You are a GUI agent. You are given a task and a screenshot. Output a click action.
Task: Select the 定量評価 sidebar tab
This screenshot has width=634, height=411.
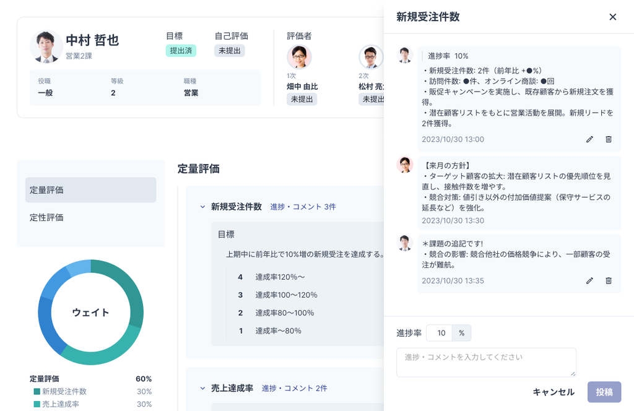(90, 190)
